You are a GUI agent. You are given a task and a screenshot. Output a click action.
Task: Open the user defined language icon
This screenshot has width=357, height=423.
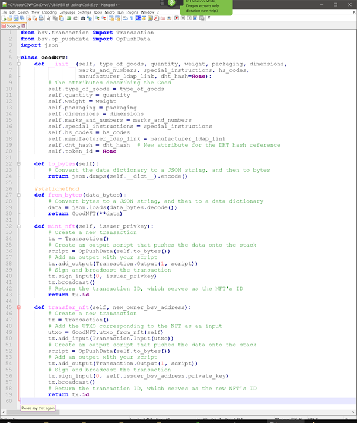click(x=144, y=18)
